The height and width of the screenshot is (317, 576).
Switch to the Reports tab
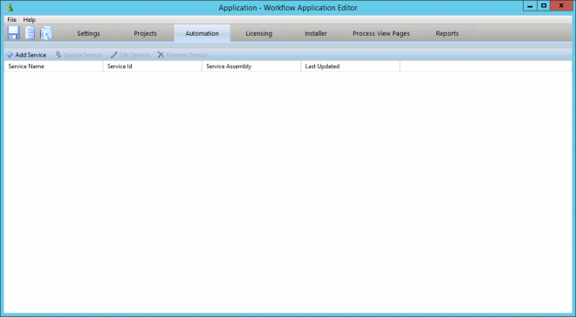[x=447, y=33]
